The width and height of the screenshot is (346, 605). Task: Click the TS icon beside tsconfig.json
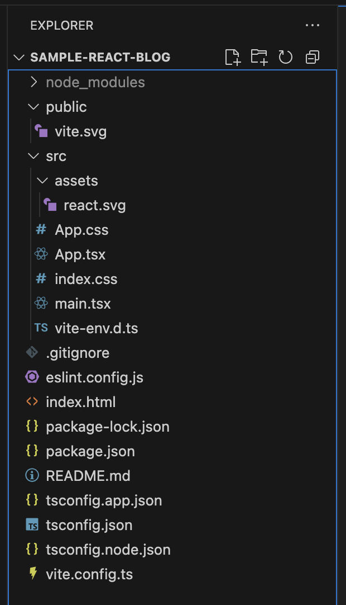pyautogui.click(x=32, y=525)
